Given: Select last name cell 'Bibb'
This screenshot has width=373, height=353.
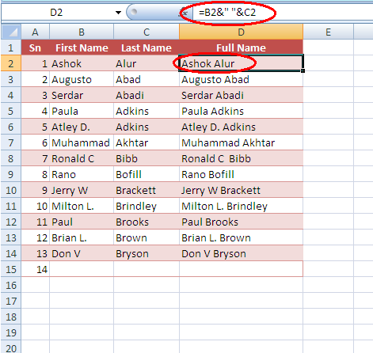Looking at the screenshot, I should click(x=147, y=158).
